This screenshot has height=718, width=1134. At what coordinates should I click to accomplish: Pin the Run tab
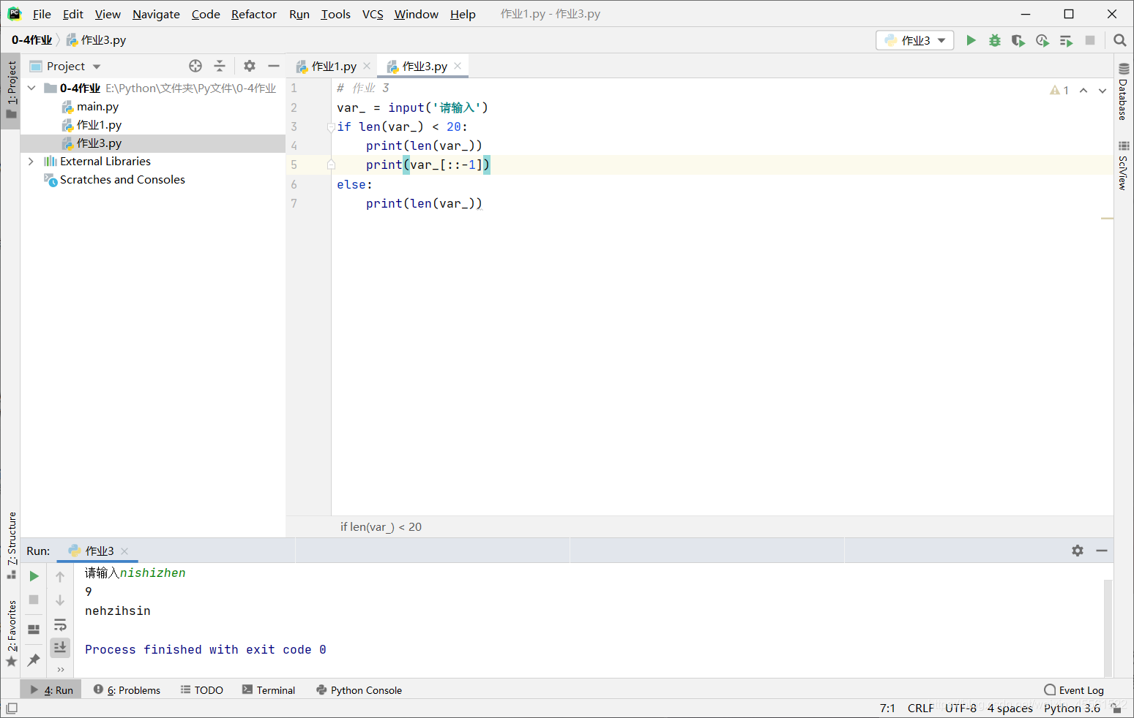click(x=34, y=660)
